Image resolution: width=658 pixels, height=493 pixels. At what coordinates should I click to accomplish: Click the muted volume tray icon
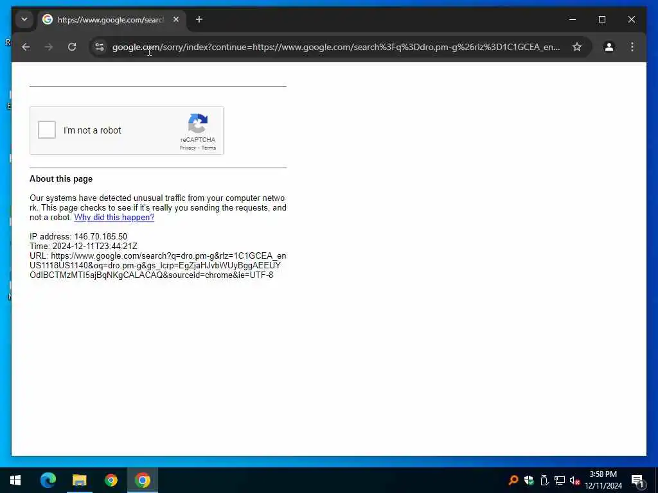(x=574, y=481)
